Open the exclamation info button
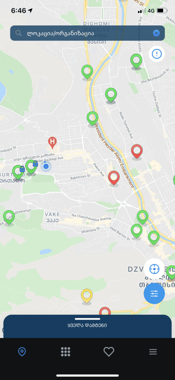175x380 pixels. click(157, 54)
